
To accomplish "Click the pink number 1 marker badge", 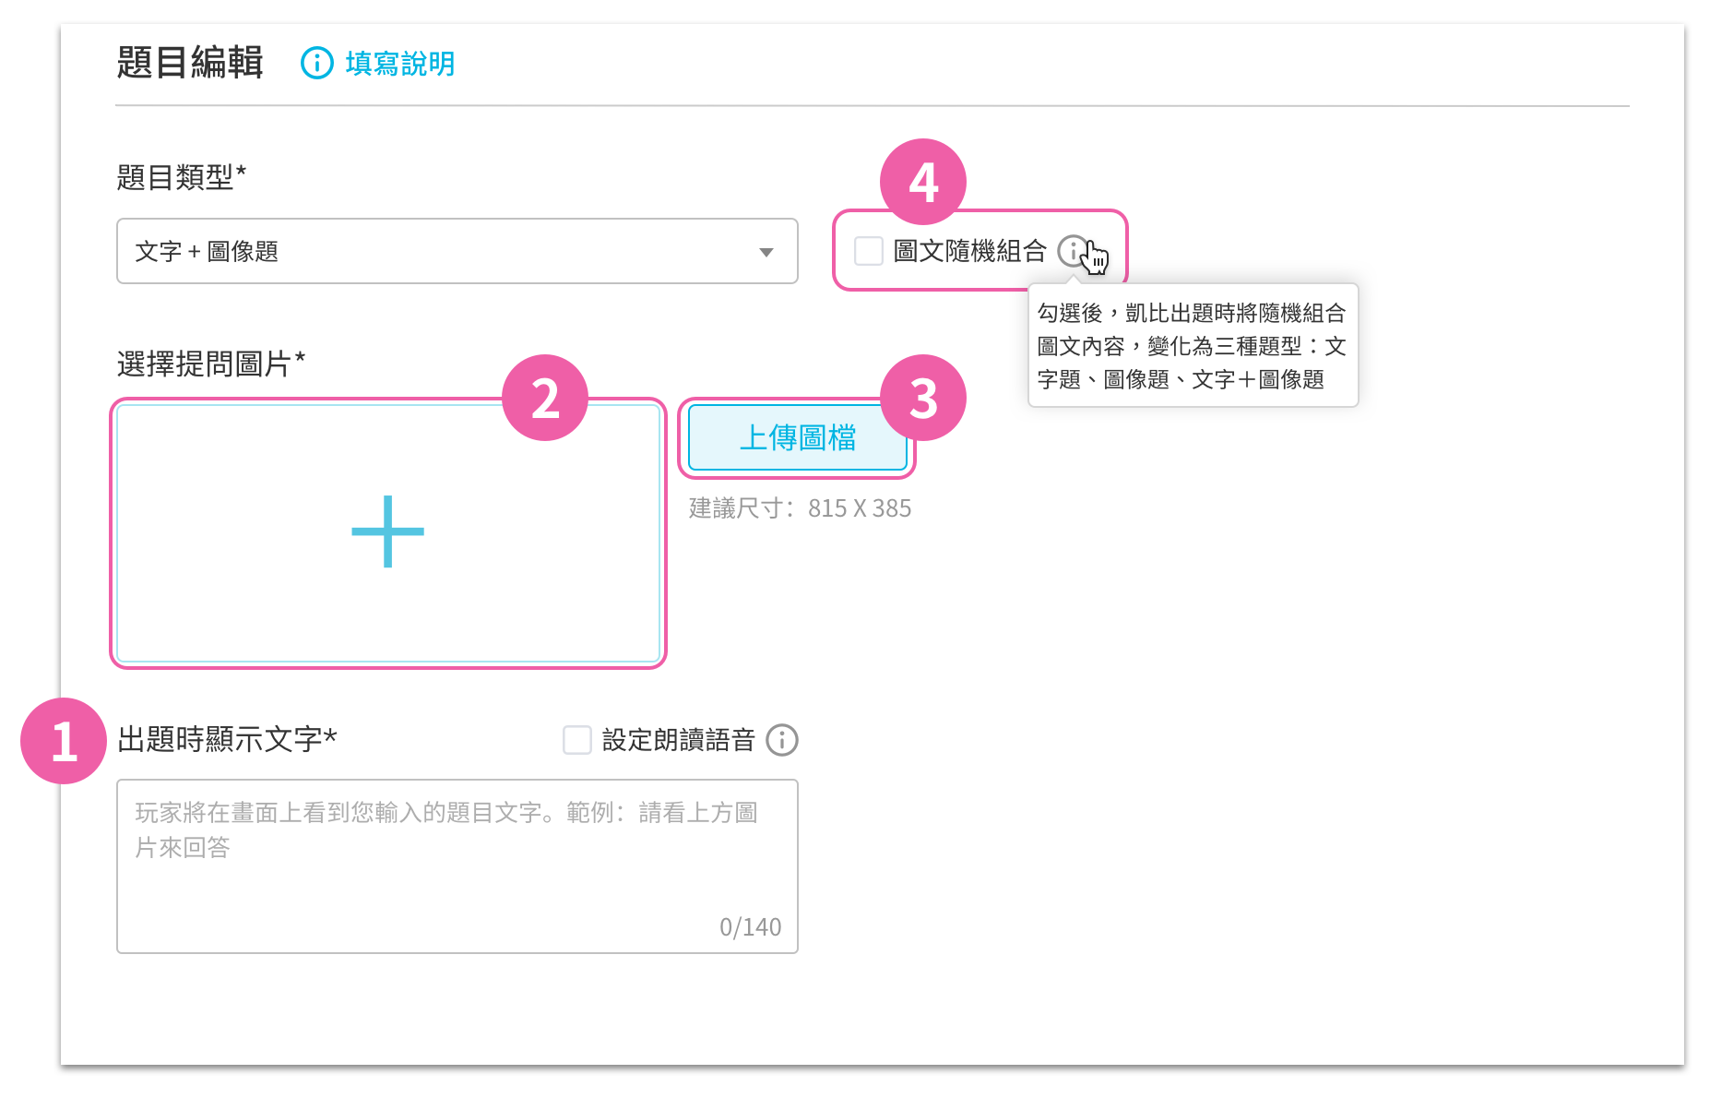I will pos(64,741).
